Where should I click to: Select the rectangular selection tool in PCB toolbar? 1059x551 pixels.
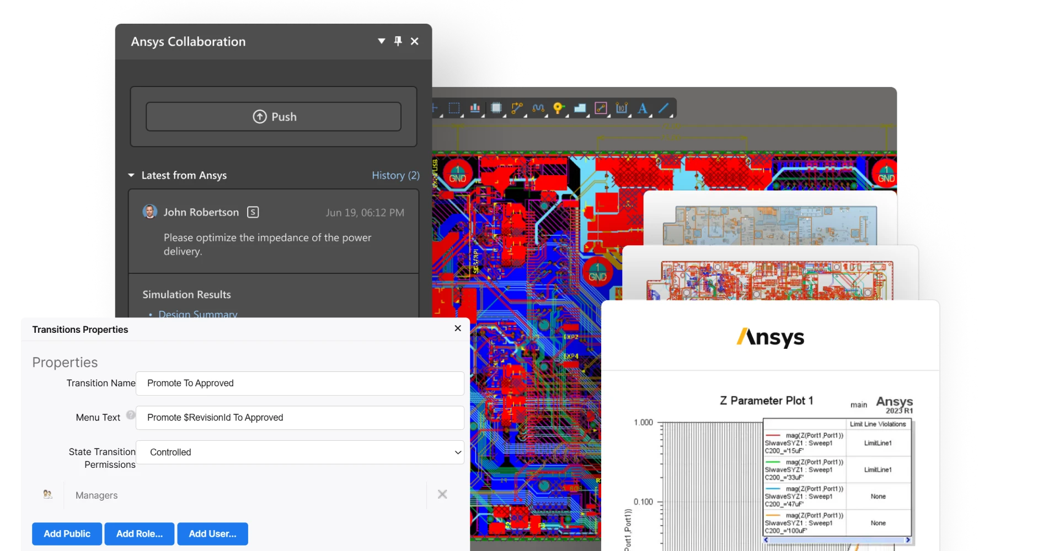454,108
